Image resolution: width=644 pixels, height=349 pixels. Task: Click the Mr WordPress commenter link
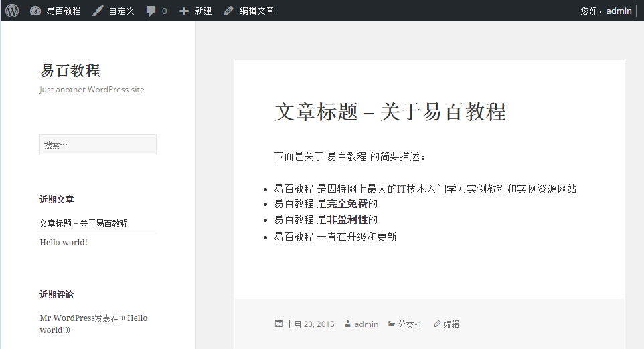coord(67,318)
